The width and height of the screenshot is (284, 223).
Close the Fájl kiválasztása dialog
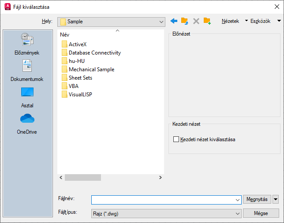[277, 7]
